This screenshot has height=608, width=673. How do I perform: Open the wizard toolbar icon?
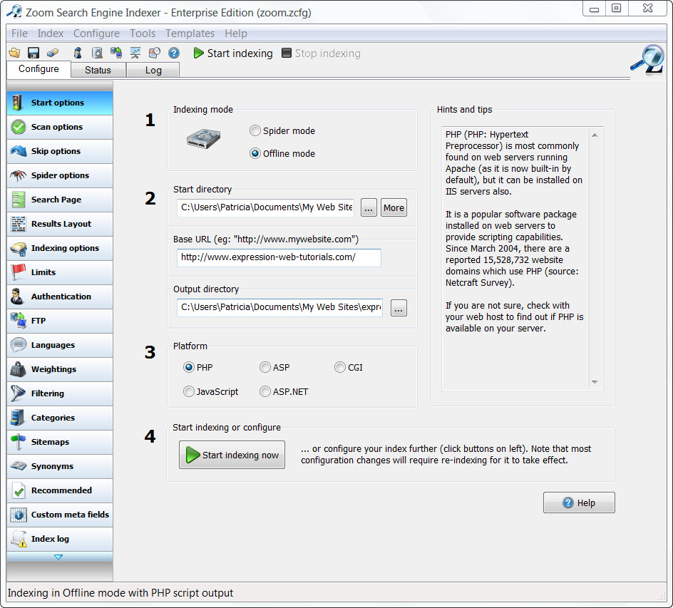(x=78, y=53)
